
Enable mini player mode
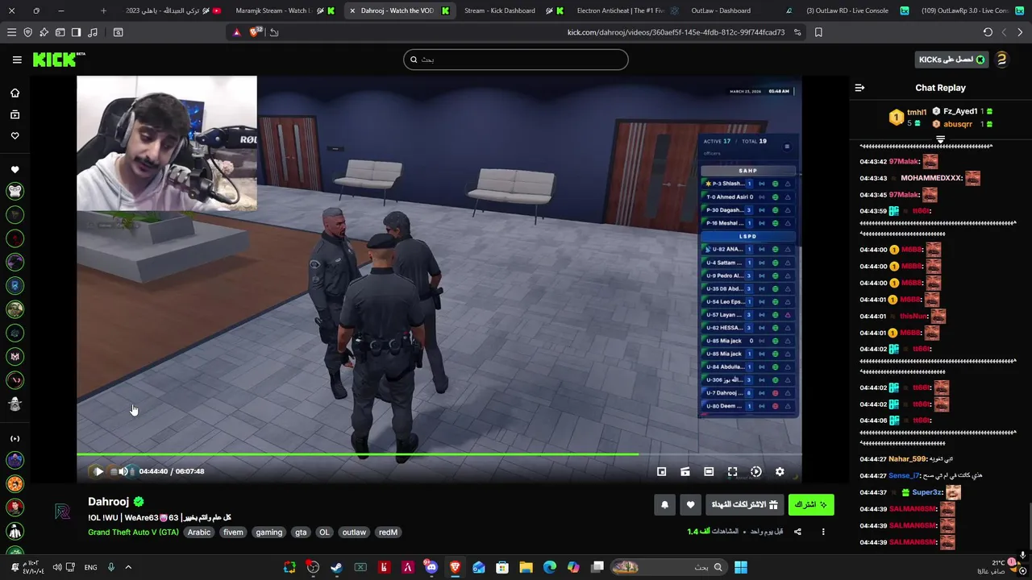pyautogui.click(x=661, y=471)
